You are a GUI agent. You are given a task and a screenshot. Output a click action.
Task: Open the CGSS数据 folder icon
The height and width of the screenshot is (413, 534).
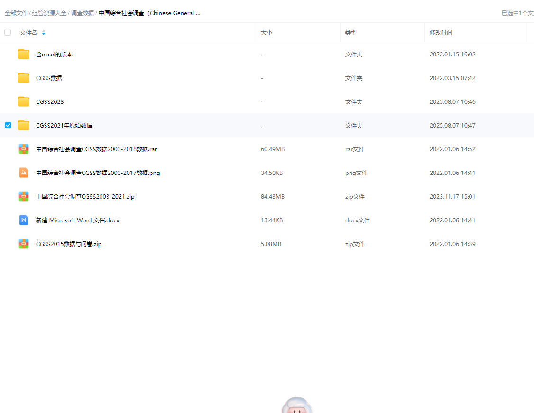[24, 78]
